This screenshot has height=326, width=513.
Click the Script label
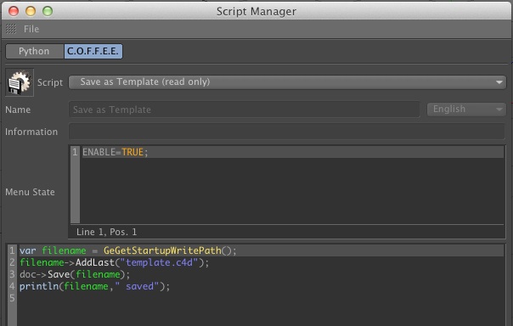coord(50,82)
